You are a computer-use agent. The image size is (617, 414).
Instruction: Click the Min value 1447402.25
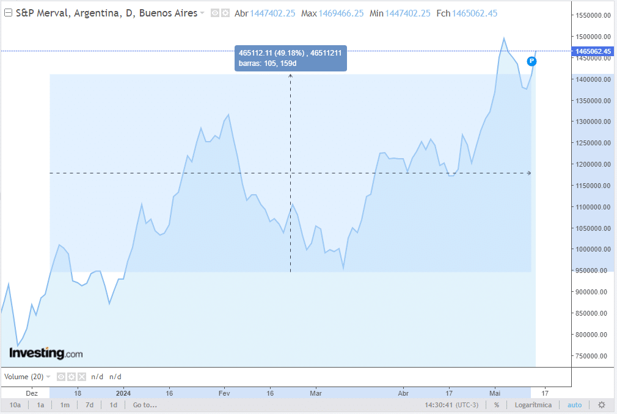pos(407,13)
